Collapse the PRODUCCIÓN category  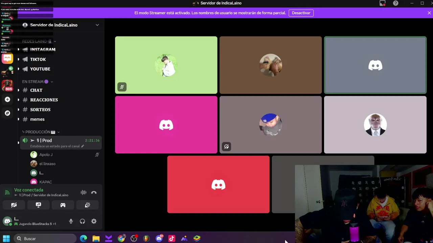point(41,132)
